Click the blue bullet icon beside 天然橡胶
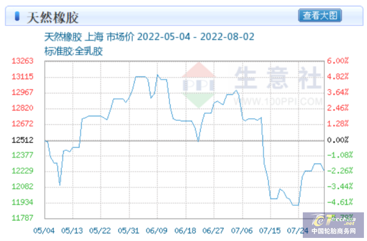367x241 pixels. [17, 16]
